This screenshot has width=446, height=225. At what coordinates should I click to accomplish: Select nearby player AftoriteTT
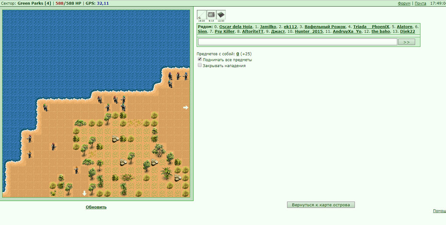pyautogui.click(x=253, y=31)
